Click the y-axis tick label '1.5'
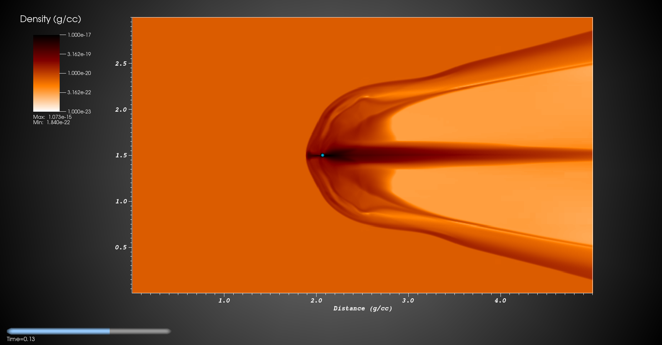Screen dimensions: 662x345 click(x=121, y=155)
